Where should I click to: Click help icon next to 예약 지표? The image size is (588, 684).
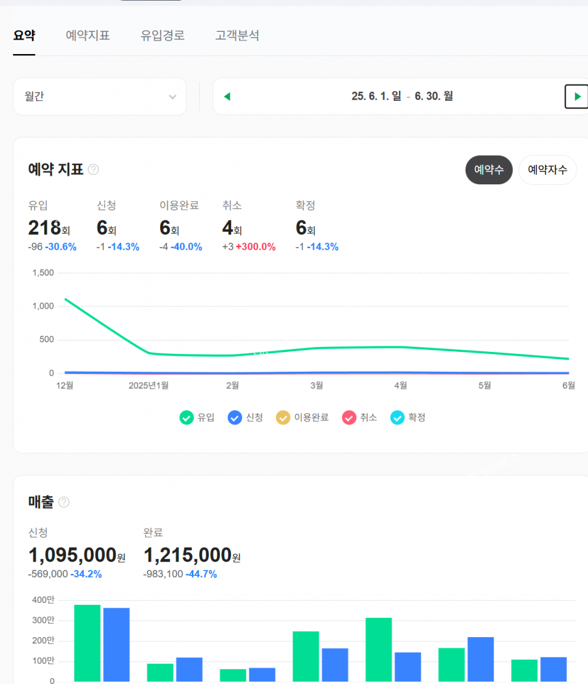tap(94, 169)
